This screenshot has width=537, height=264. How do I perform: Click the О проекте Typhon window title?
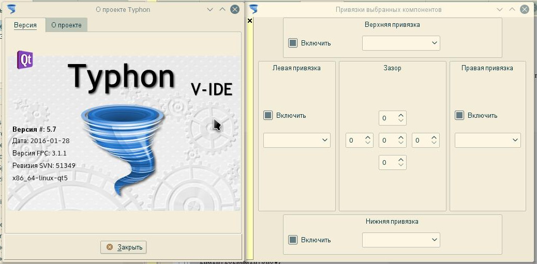point(123,10)
